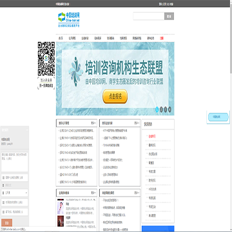Click the orange submit button in chat widget
232x232 pixels.
coord(7,222)
